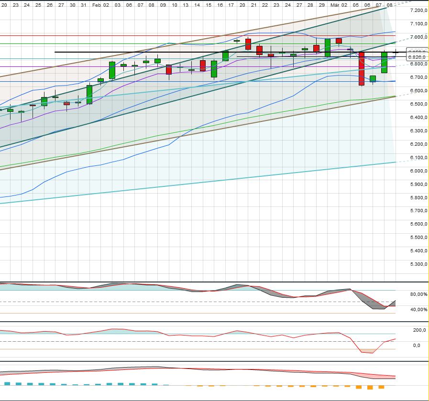Click the Mär 02 date label on the axis

[340, 4]
